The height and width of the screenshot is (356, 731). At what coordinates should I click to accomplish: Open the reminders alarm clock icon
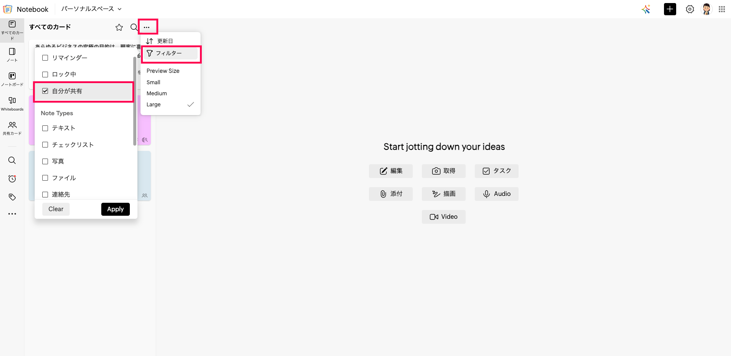[x=12, y=179]
